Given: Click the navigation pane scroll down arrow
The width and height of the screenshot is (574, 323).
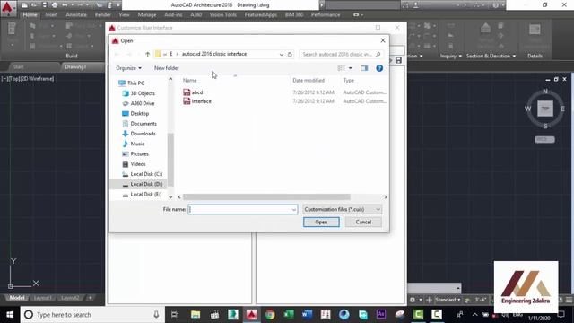Looking at the screenshot, I should (x=170, y=197).
